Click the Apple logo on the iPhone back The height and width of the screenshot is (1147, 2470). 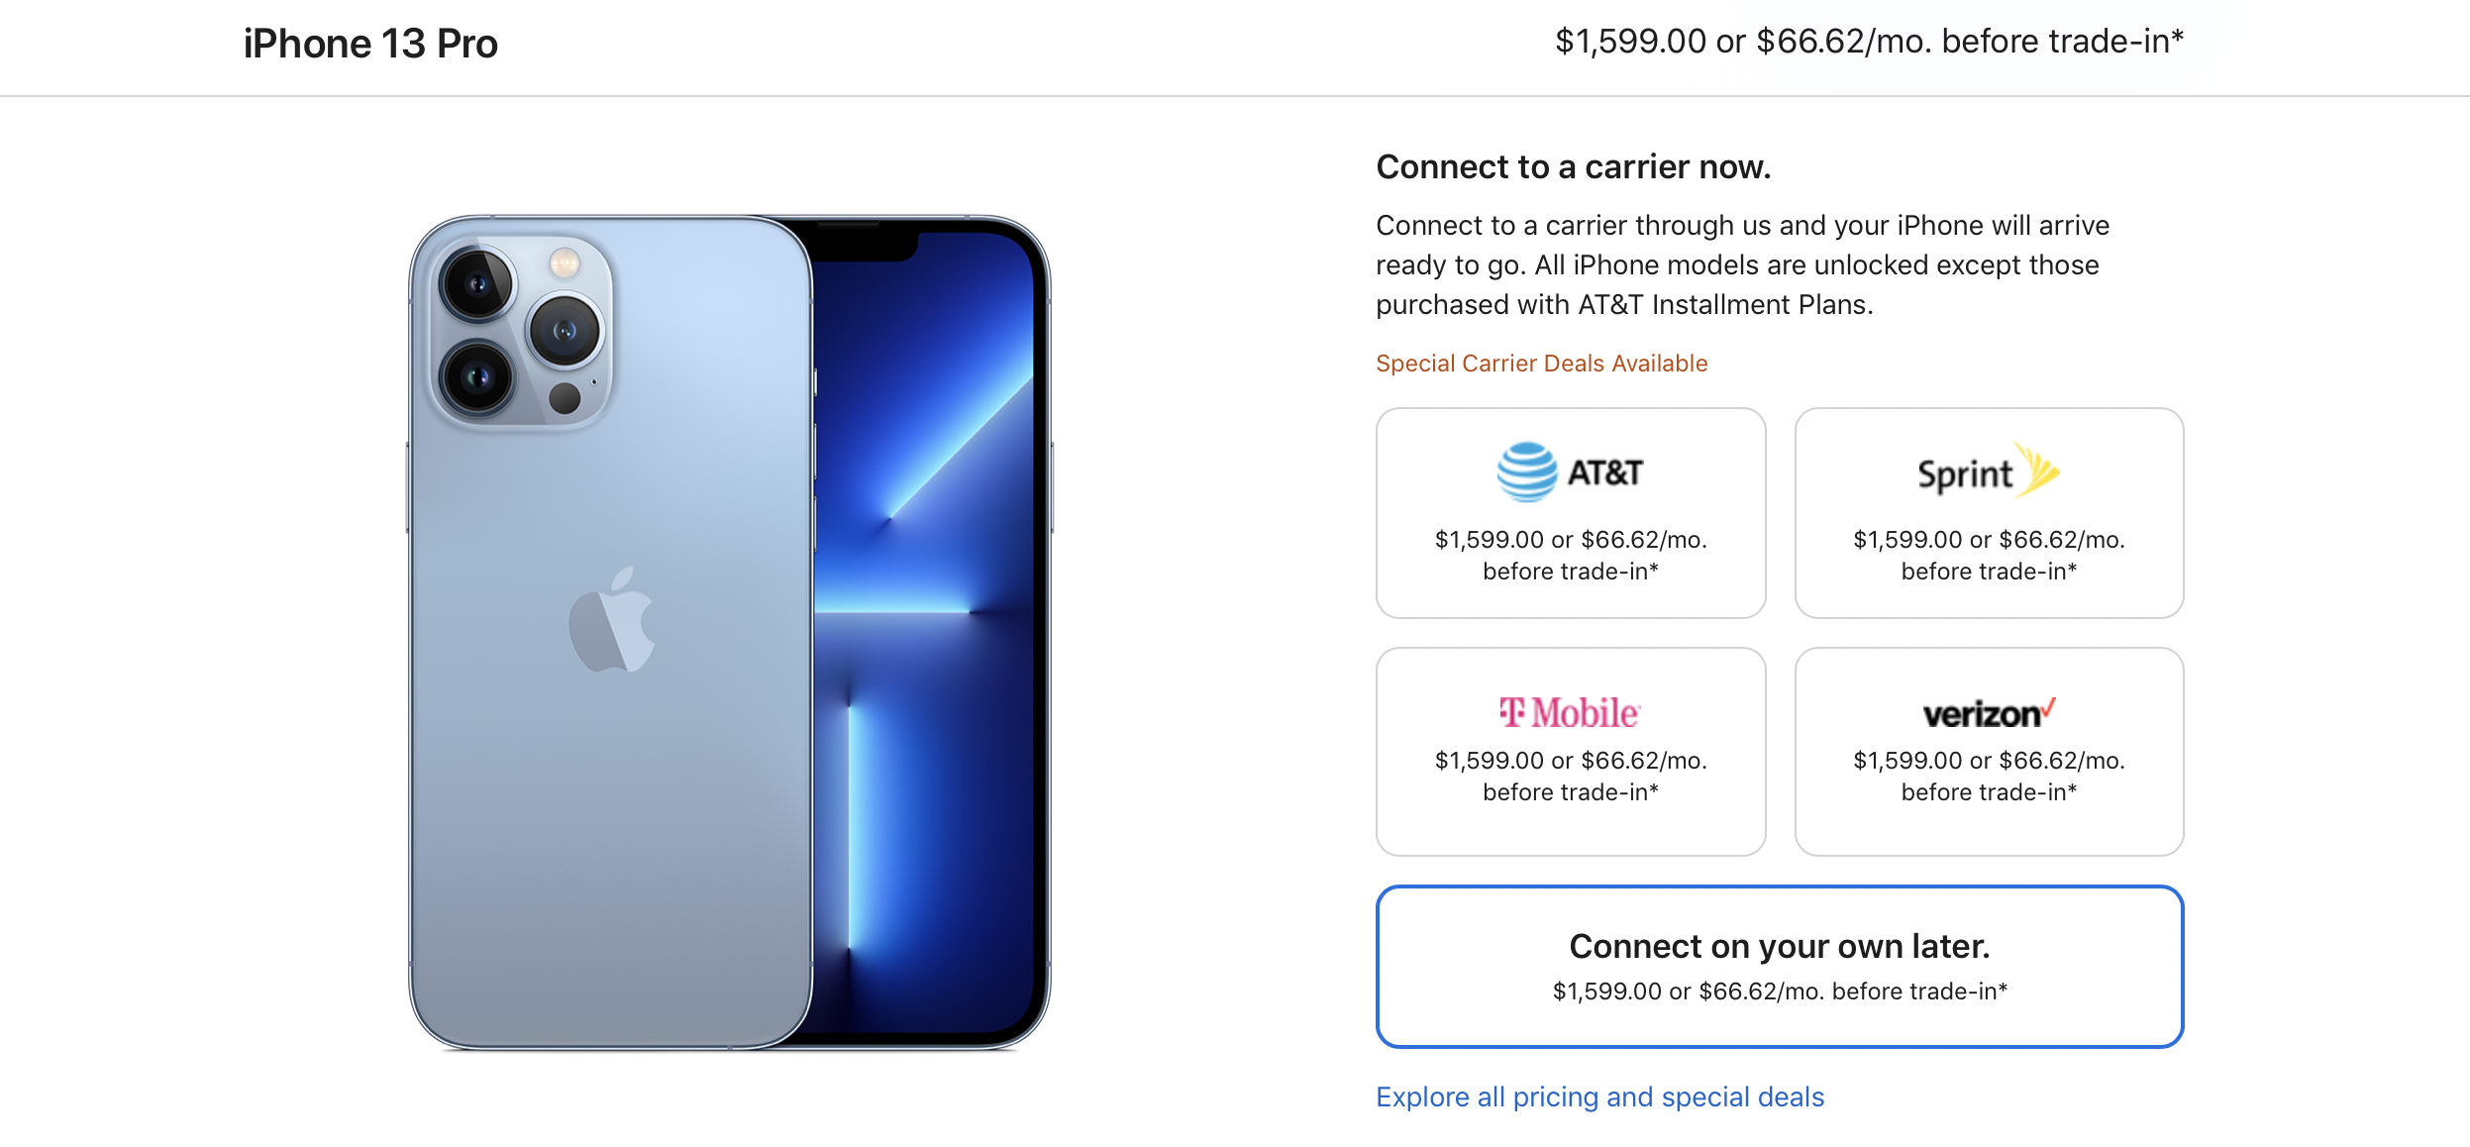[x=612, y=621]
